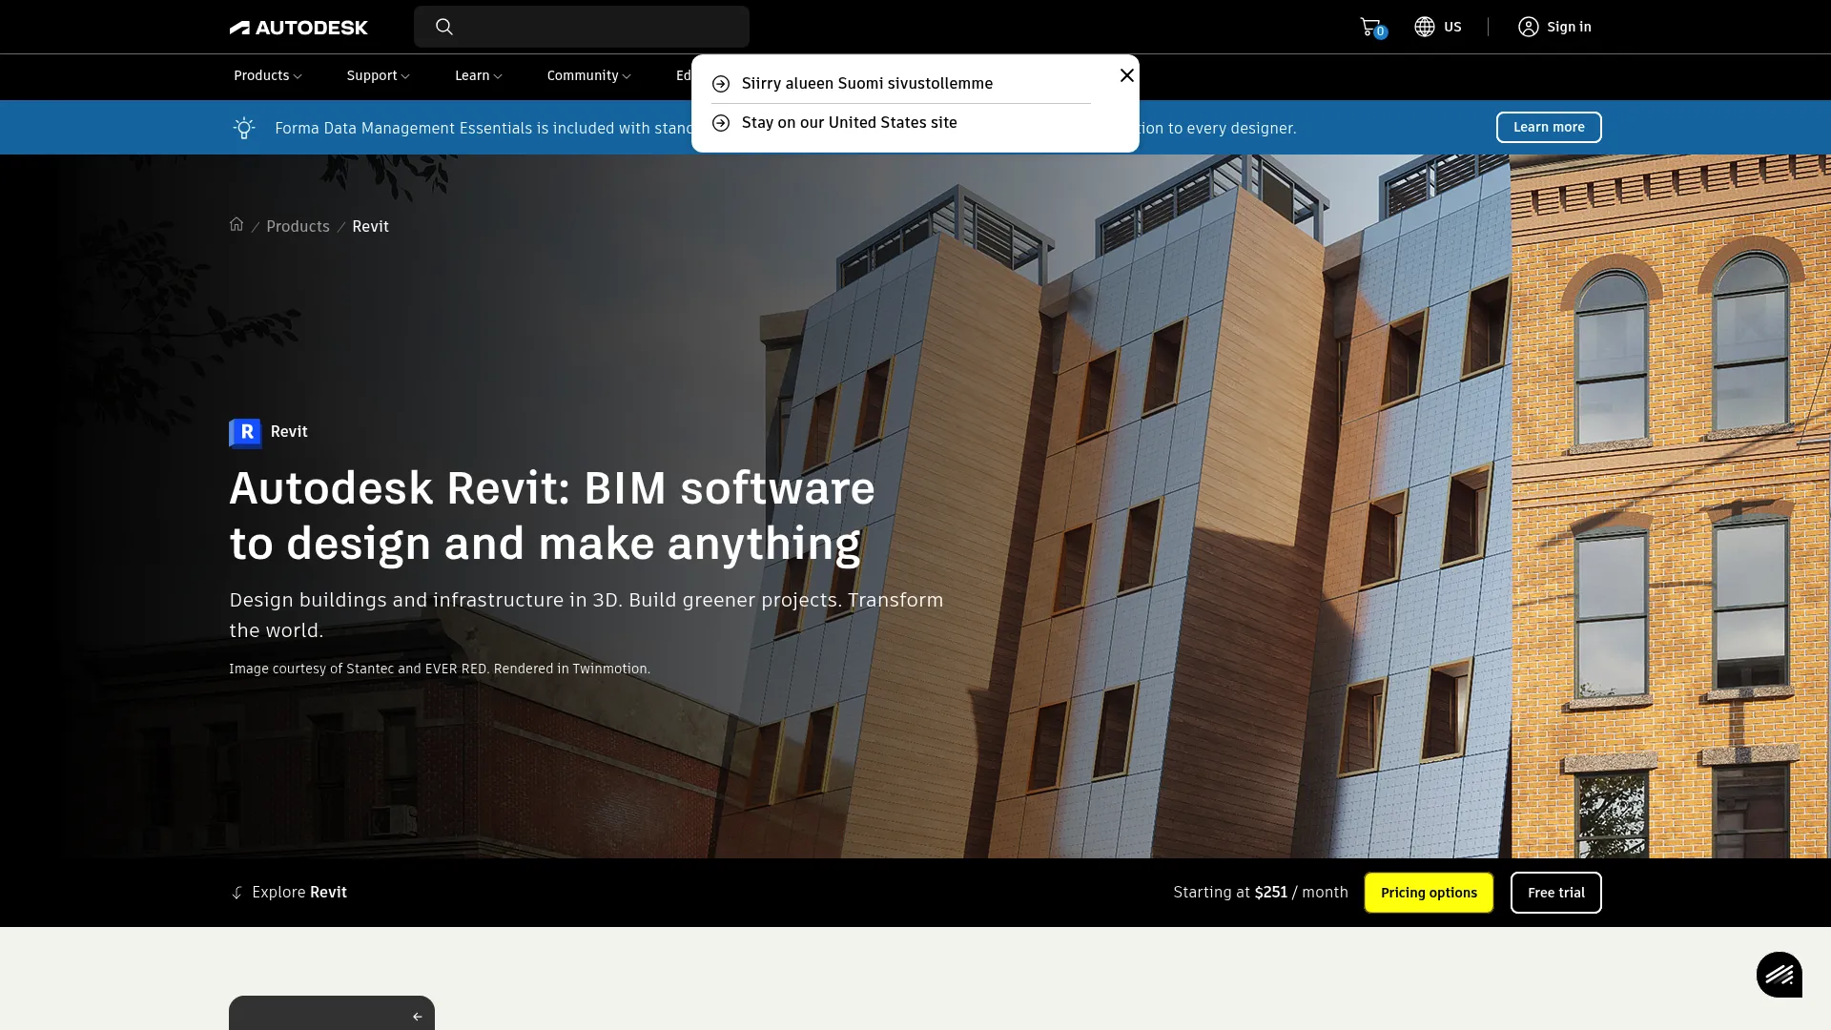Viewport: 1831px width, 1030px height.
Task: Click the Starting at $251 / month text
Action: (1261, 893)
